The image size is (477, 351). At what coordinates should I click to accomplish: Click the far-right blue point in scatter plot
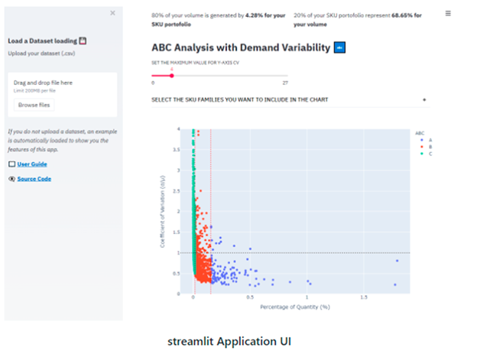click(x=397, y=261)
